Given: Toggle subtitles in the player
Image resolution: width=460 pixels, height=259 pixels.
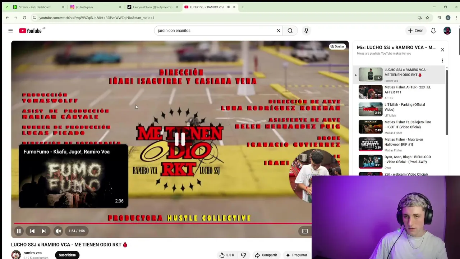Looking at the screenshot, I should coord(305,231).
